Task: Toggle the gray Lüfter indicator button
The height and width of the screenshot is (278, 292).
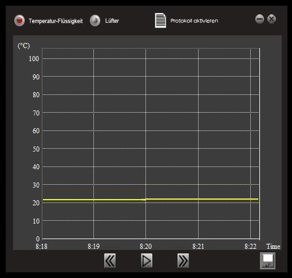Action: click(x=95, y=20)
